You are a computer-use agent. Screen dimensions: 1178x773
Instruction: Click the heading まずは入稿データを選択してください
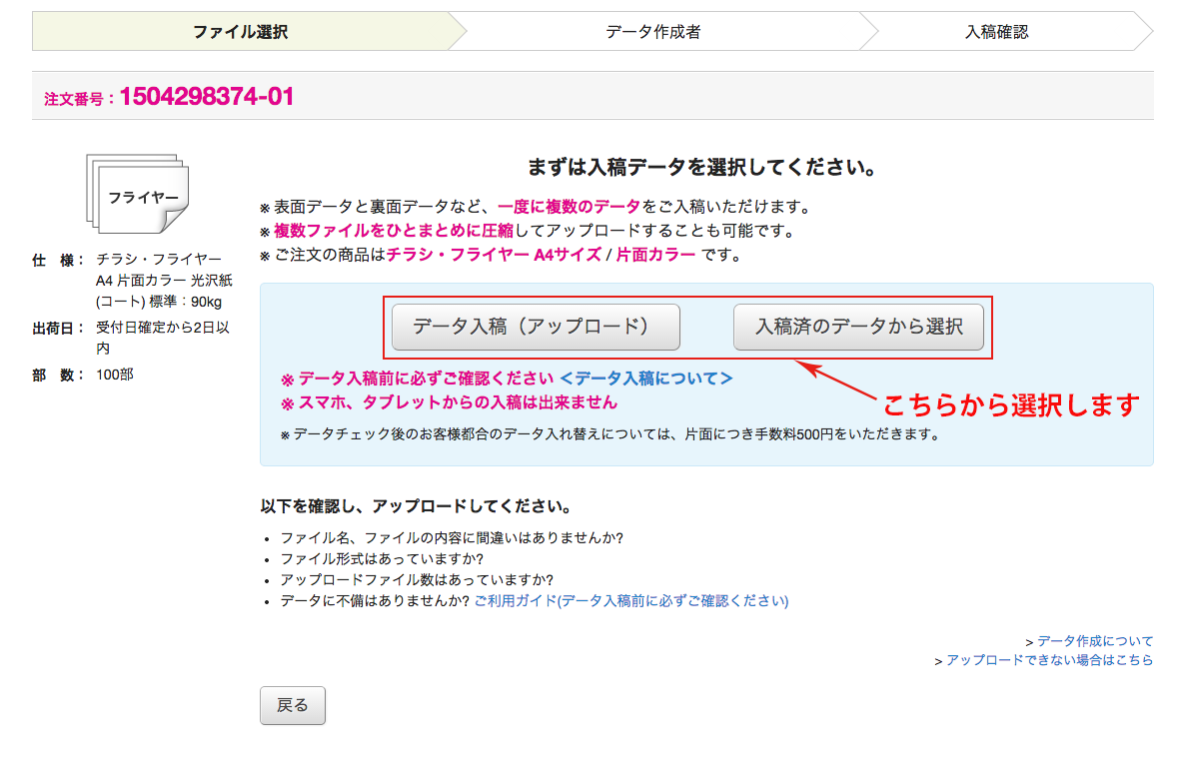[x=701, y=167]
